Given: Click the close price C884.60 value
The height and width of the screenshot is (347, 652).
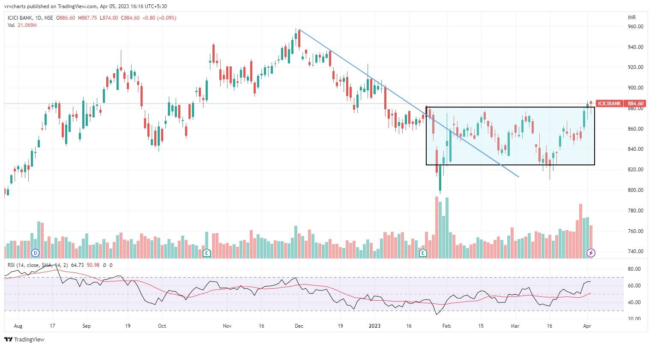Looking at the screenshot, I should [130, 18].
